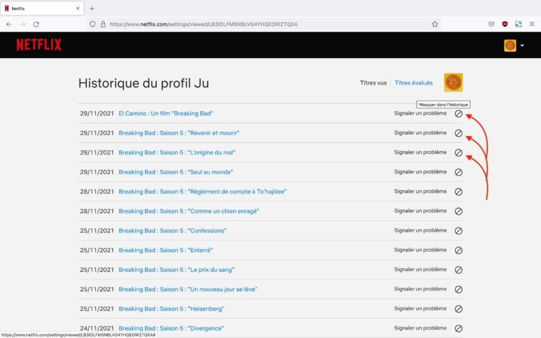Screen dimensions: 541x338
Task: Open episode "Heisenberg"
Action: (x=172, y=309)
